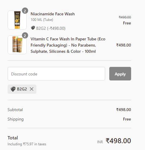The height and width of the screenshot is (150, 145).
Task: Click the Including ₹75.97 in taxes note
Action: pyautogui.click(x=27, y=144)
